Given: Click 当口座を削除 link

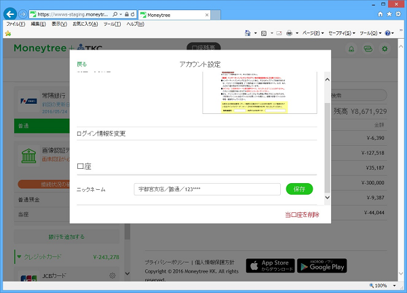Looking at the screenshot, I should 302,214.
